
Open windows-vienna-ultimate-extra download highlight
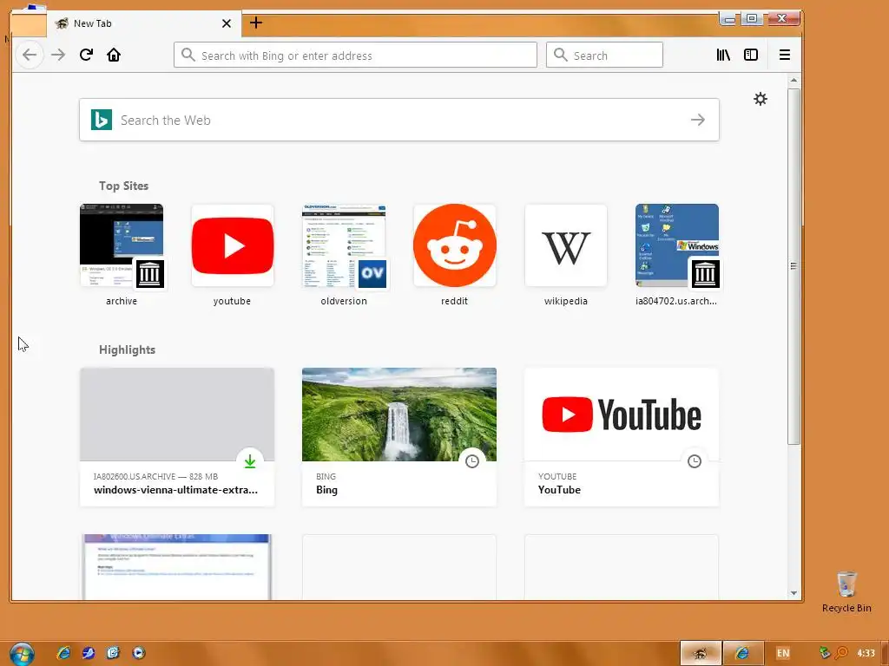(x=177, y=437)
